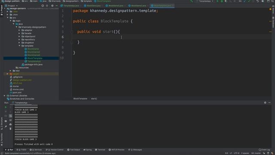This screenshot has height=155, width=275.
Task: Locate the open file with the Project panel target icon
Action: coord(43,6)
